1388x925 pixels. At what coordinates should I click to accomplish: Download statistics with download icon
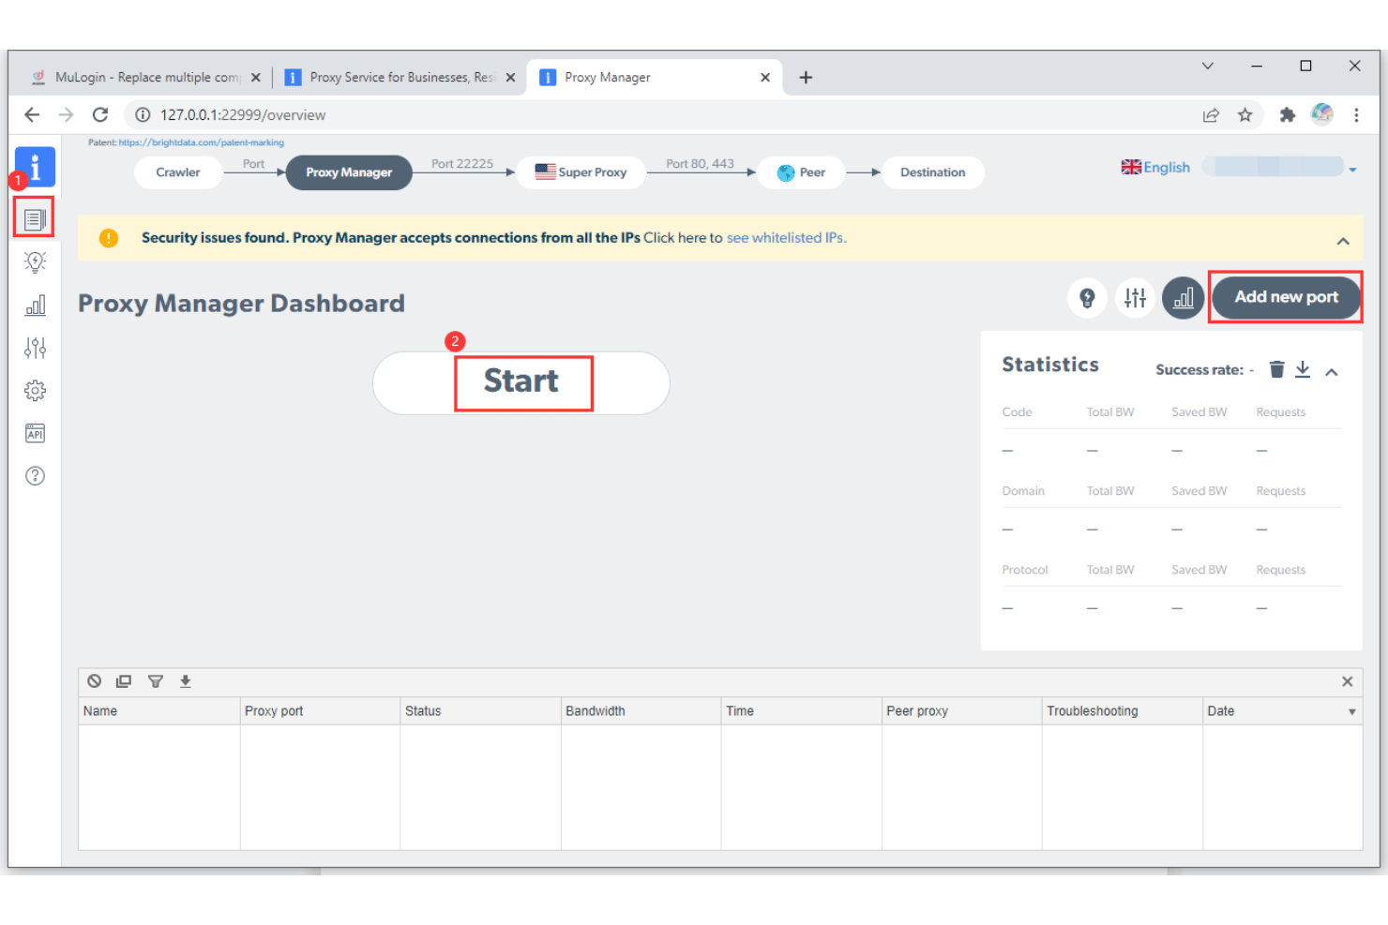[1303, 369]
